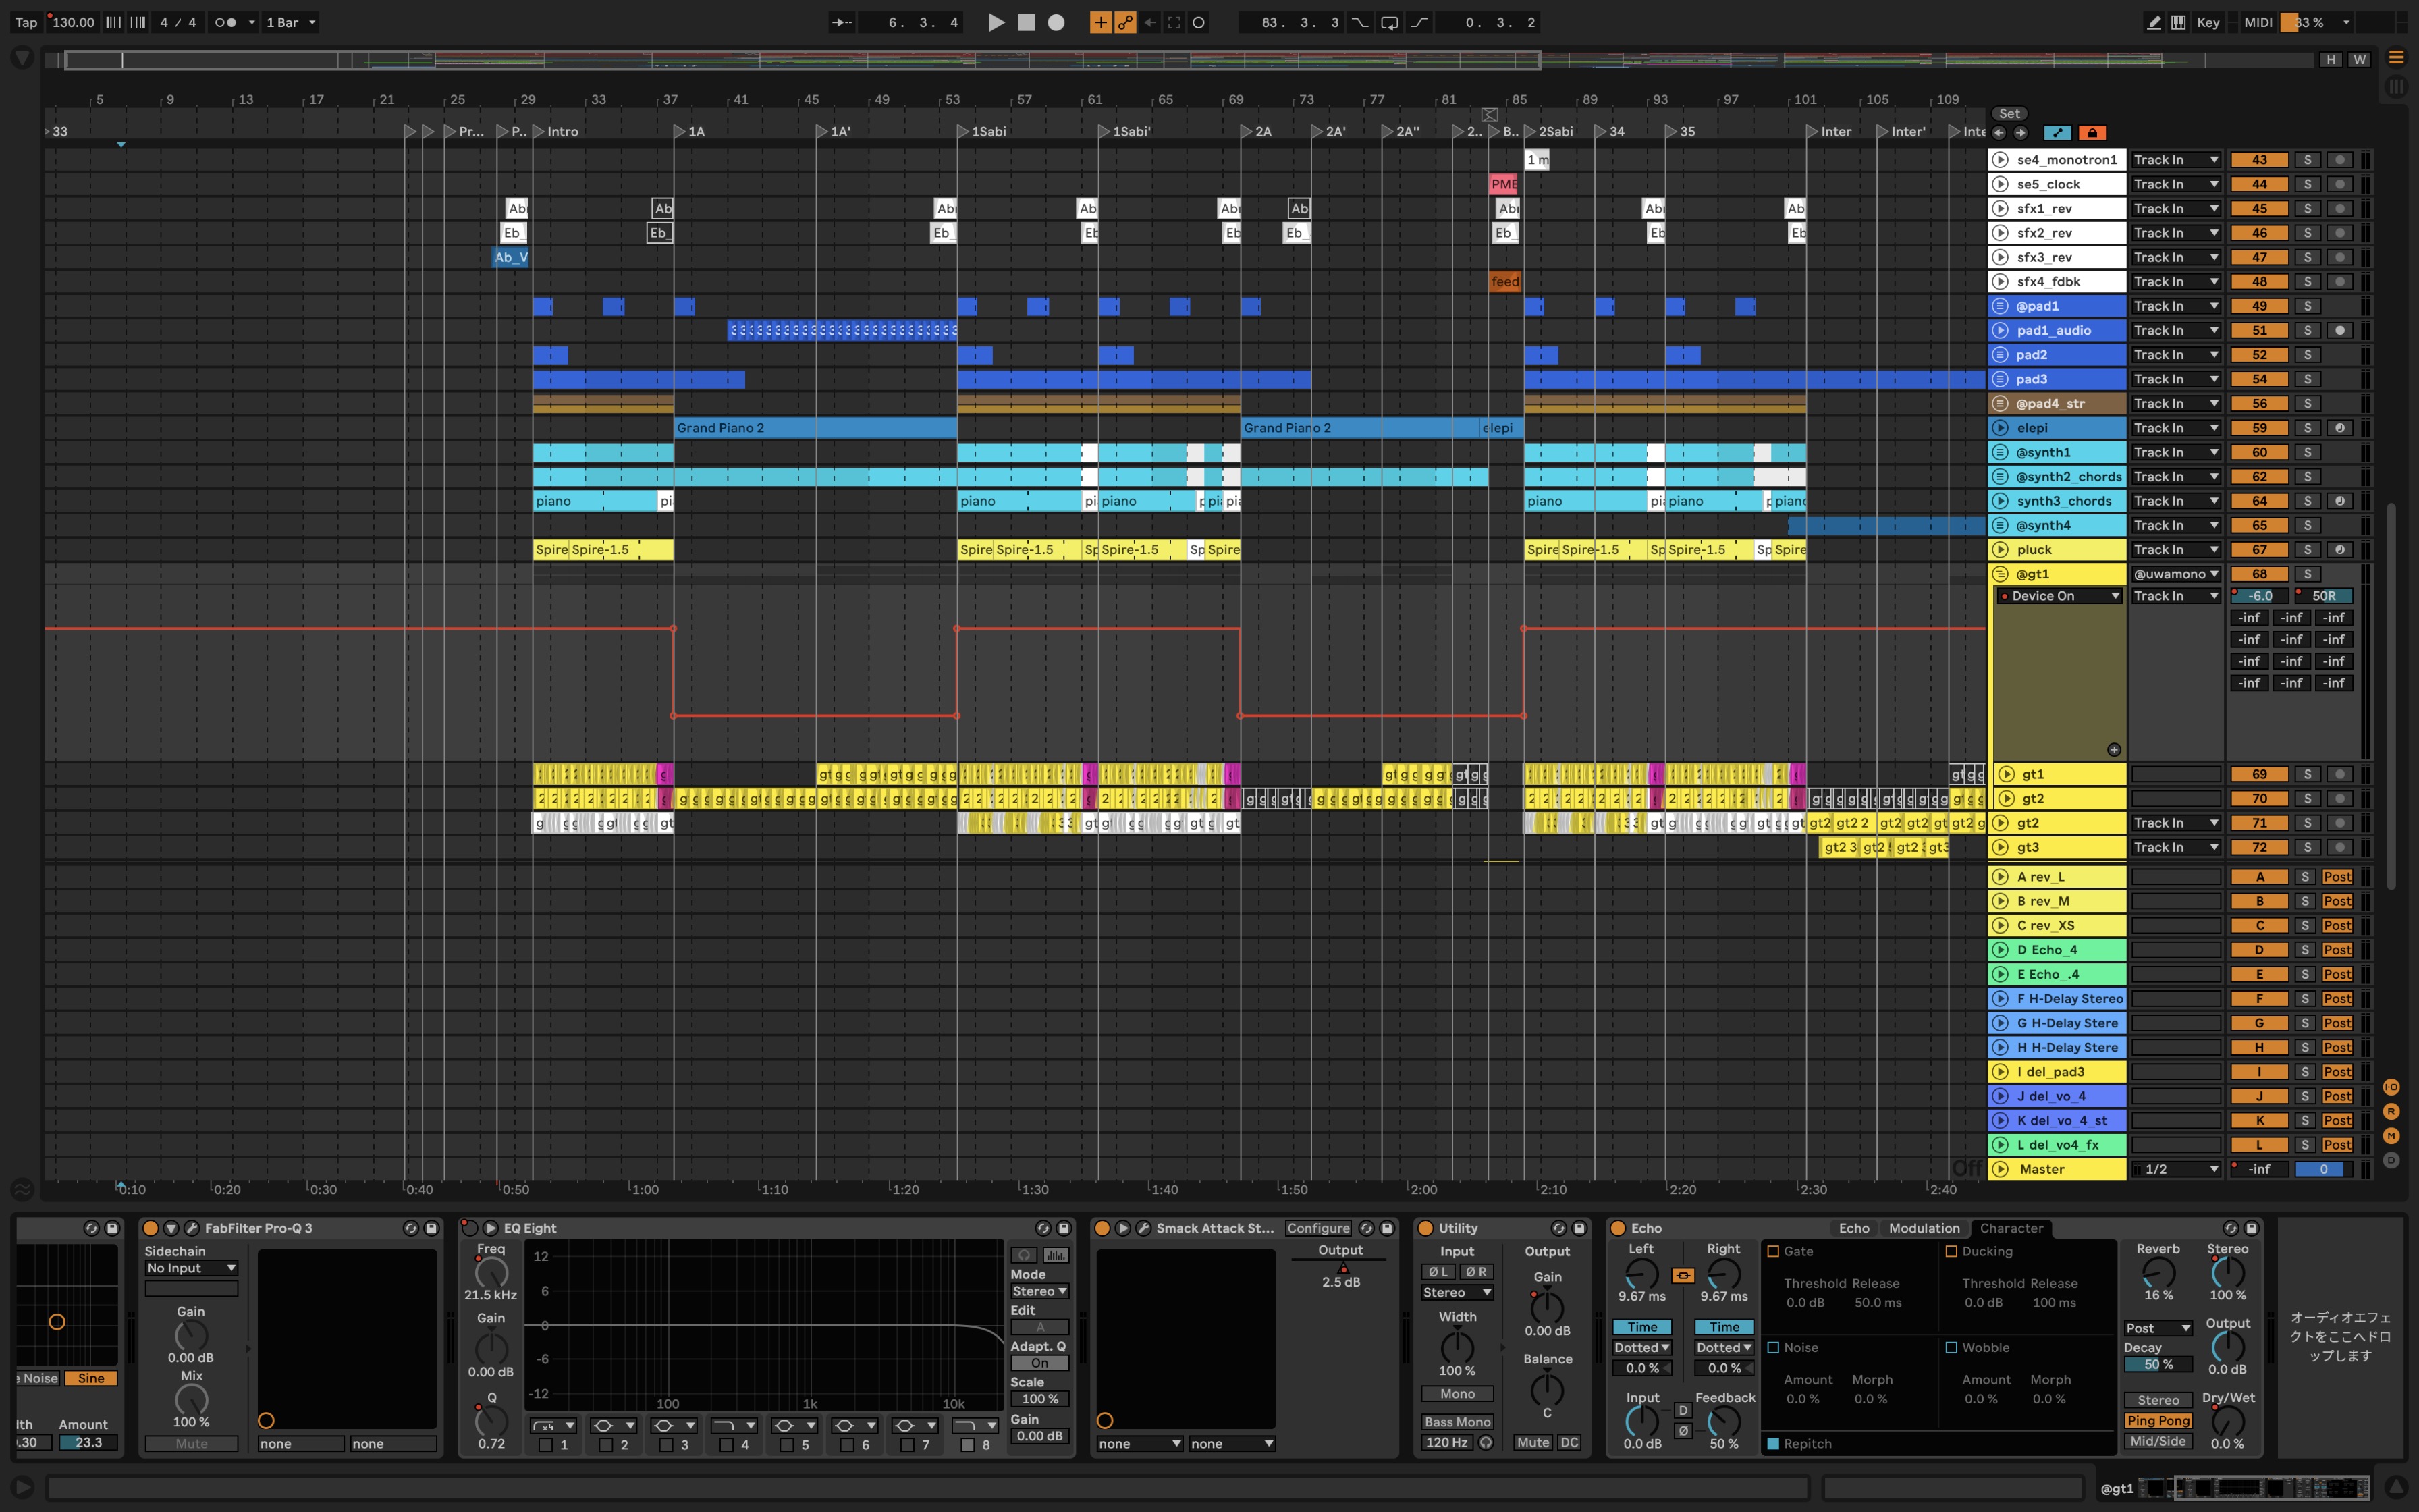Image resolution: width=2419 pixels, height=1512 pixels.
Task: Activate Draw Mode pencil icon
Action: click(x=2153, y=22)
